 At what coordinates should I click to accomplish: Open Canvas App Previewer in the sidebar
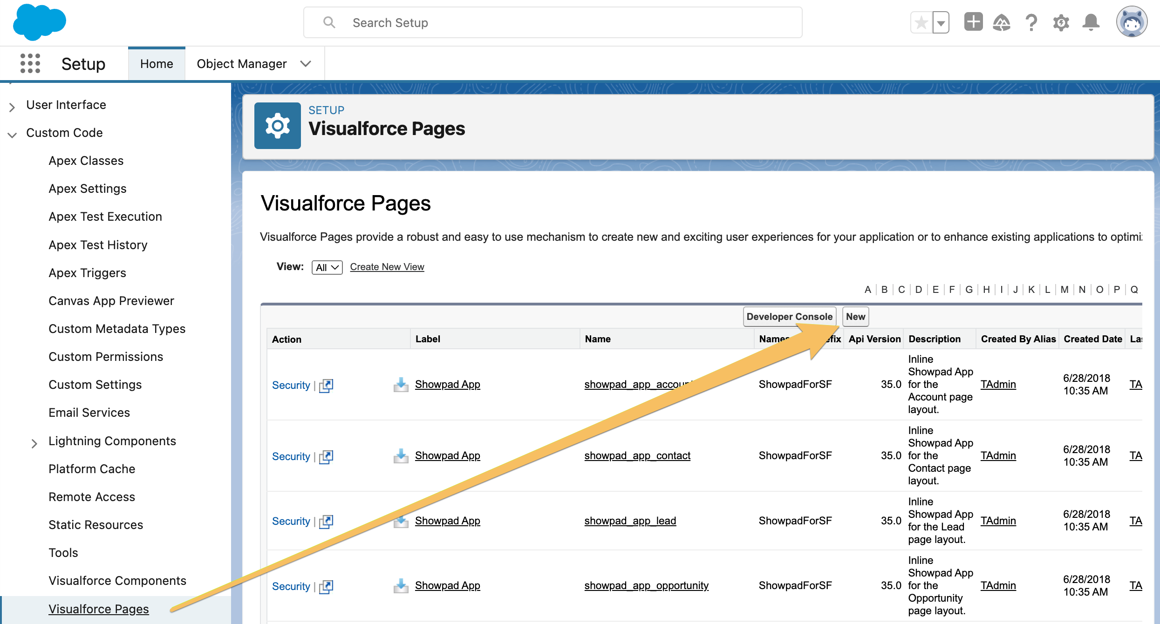[111, 301]
